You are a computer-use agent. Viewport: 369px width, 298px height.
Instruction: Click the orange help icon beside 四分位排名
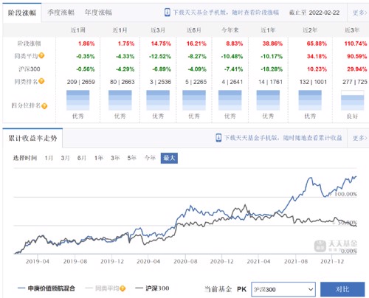(44, 106)
